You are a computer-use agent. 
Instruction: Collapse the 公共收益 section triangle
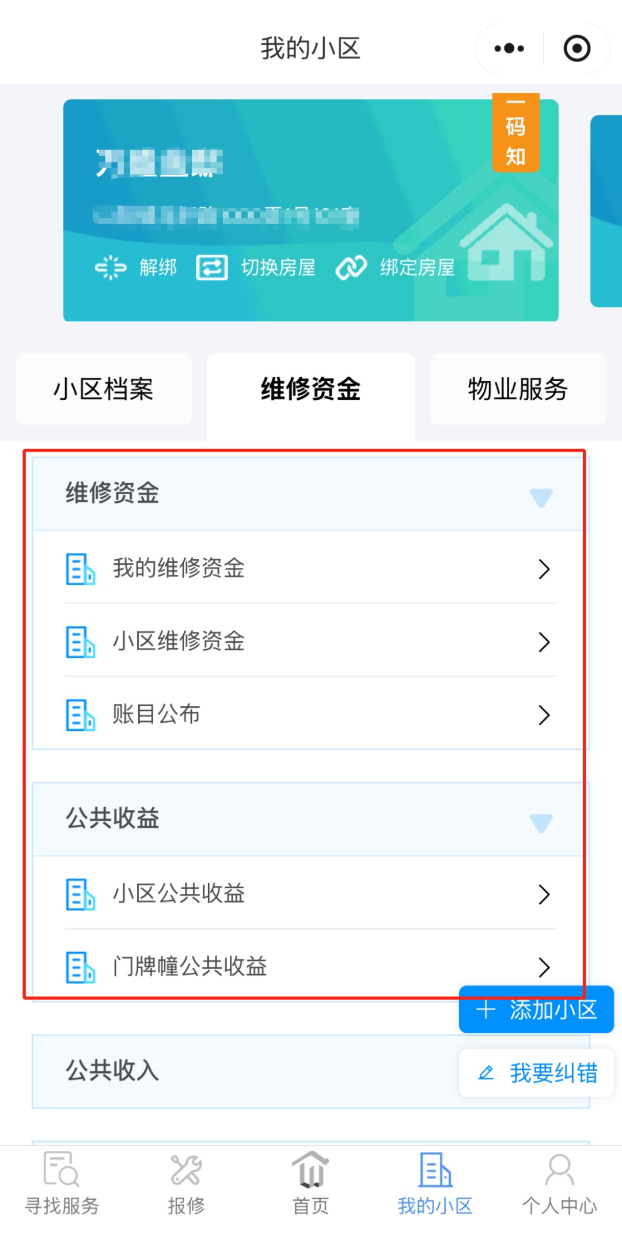point(541,823)
